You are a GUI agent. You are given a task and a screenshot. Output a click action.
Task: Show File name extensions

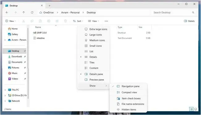coord(128,104)
